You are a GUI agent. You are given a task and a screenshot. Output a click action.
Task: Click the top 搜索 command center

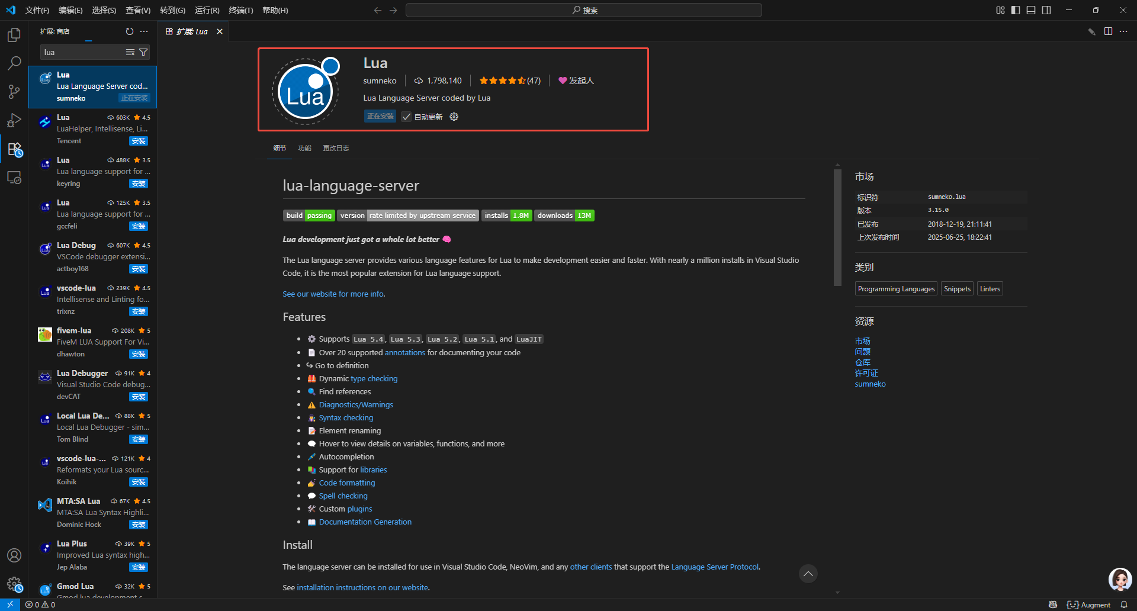pyautogui.click(x=584, y=10)
